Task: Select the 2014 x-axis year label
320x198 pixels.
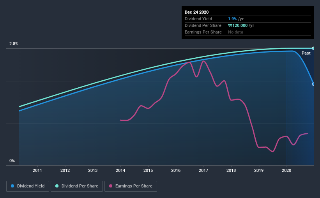Action: click(120, 170)
